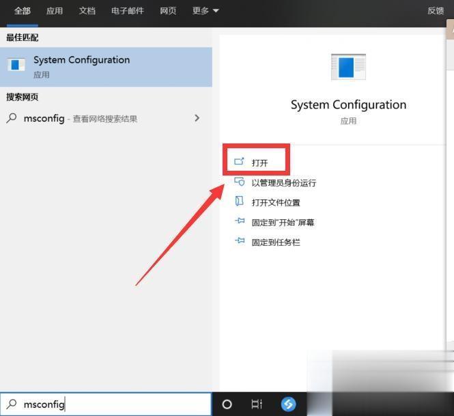Screen dimensions: 454x416
Task: Click System Configuration title in preview pane
Action: [x=348, y=105]
